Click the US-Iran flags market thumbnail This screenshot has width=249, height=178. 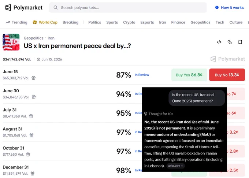click(11, 42)
